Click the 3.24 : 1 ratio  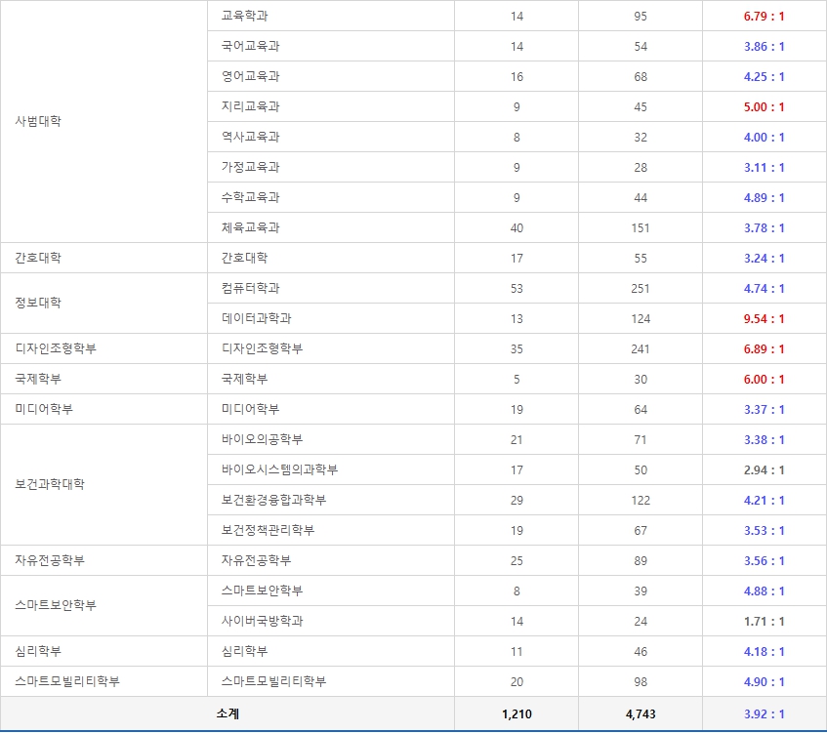point(764,259)
